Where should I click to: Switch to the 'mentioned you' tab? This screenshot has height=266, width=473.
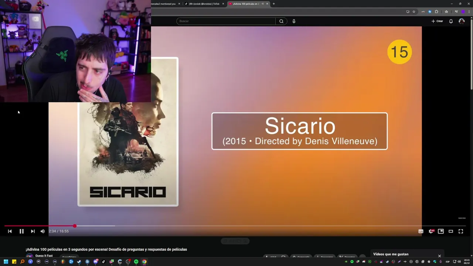(x=163, y=4)
